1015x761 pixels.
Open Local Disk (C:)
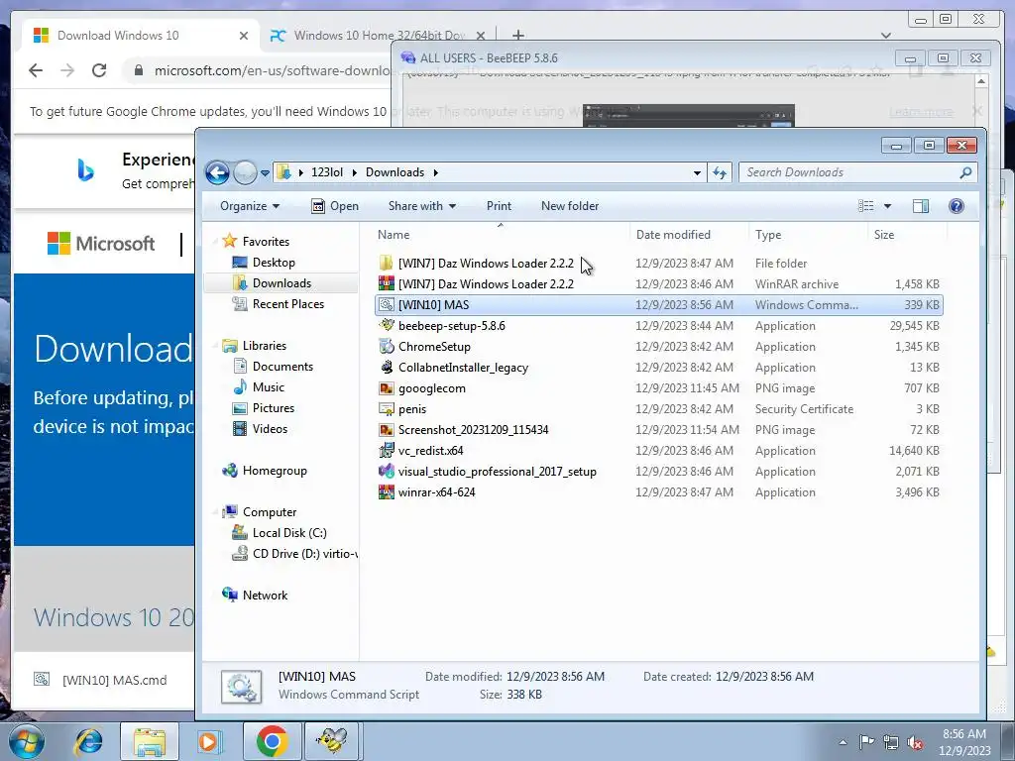coord(280,532)
